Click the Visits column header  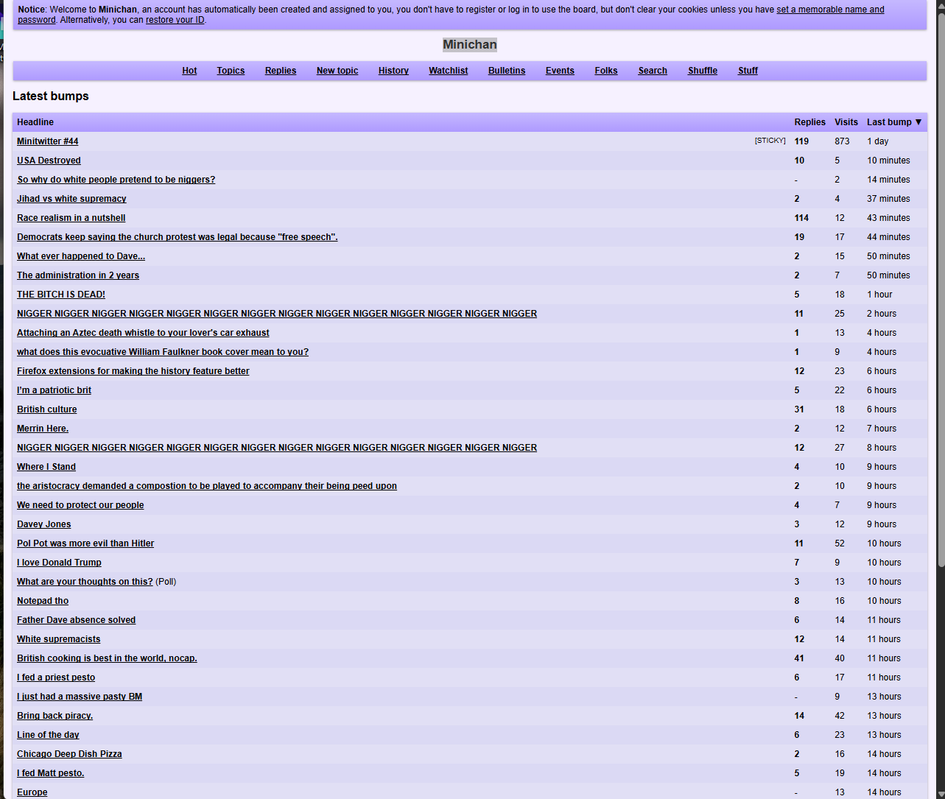(x=846, y=122)
